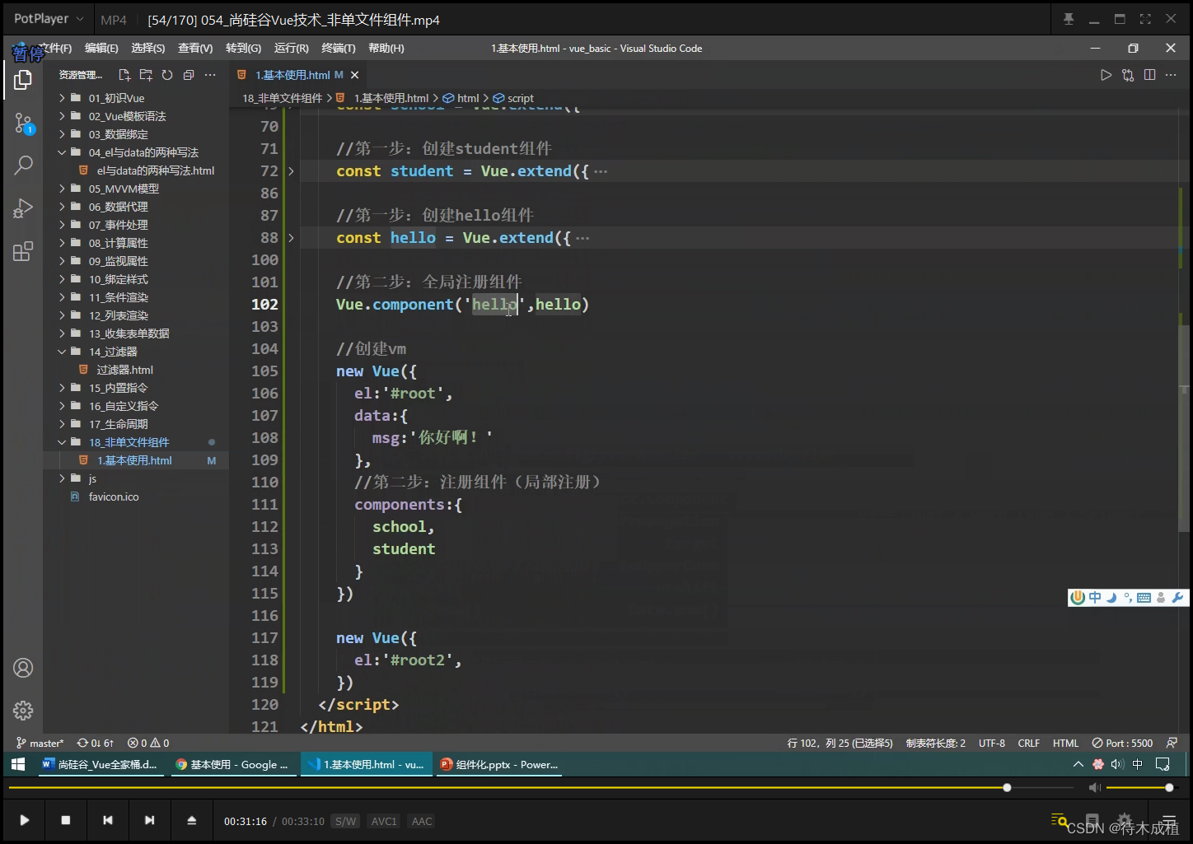Open the PotPlayer main menu dropdown
The image size is (1193, 844).
pyautogui.click(x=49, y=19)
